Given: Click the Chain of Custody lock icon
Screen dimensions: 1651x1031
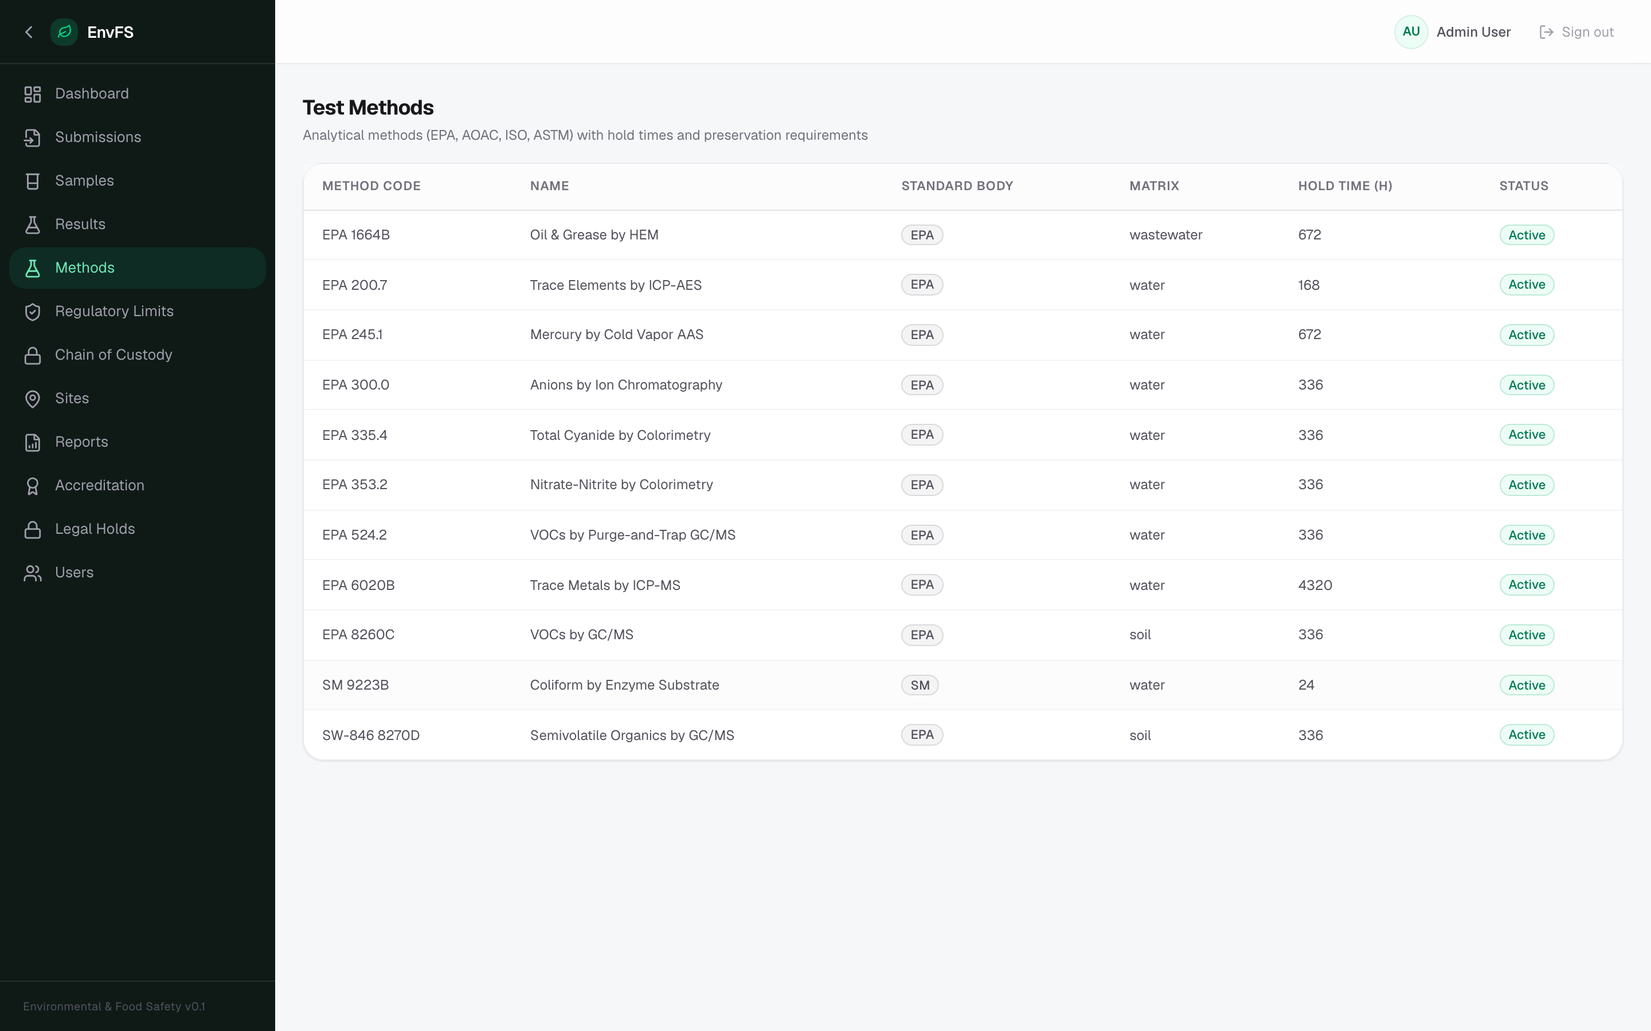Looking at the screenshot, I should [33, 356].
